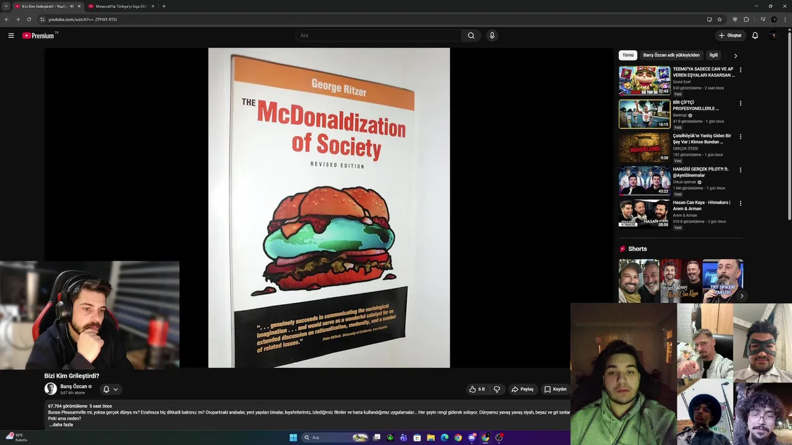Open Barış Özcan channel avatar
This screenshot has height=445, width=792.
[x=51, y=389]
